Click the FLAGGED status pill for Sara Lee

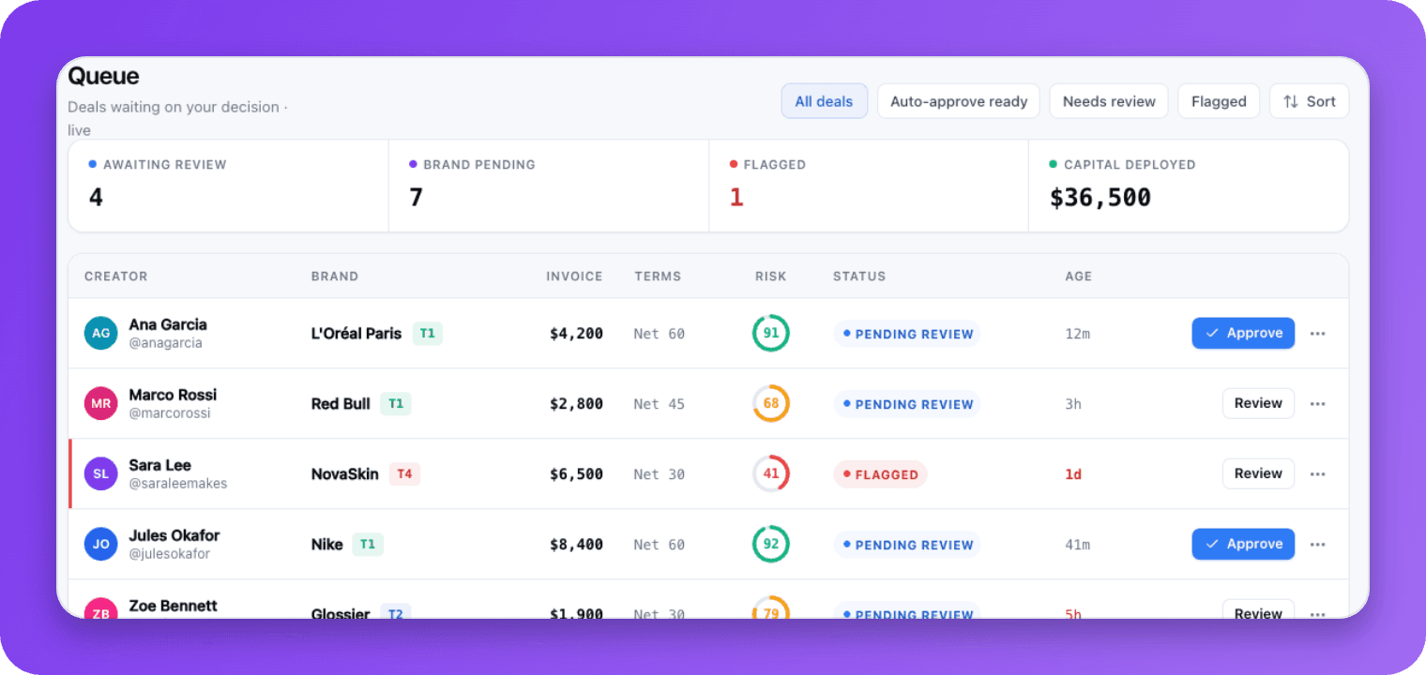pos(880,474)
